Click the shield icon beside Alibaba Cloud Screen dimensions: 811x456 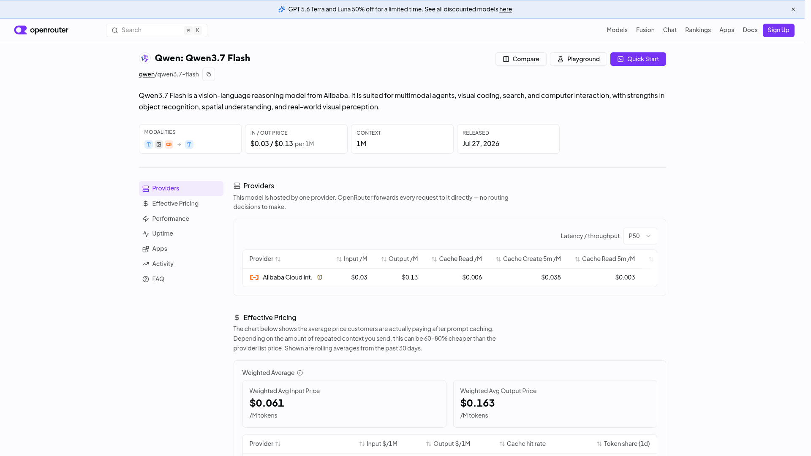tap(320, 277)
